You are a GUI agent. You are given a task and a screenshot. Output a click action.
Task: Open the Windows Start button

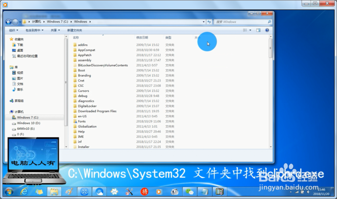tap(9, 192)
